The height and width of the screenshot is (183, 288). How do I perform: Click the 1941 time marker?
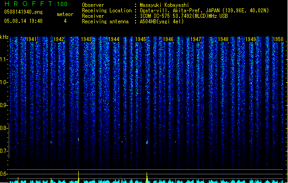coord(31,39)
